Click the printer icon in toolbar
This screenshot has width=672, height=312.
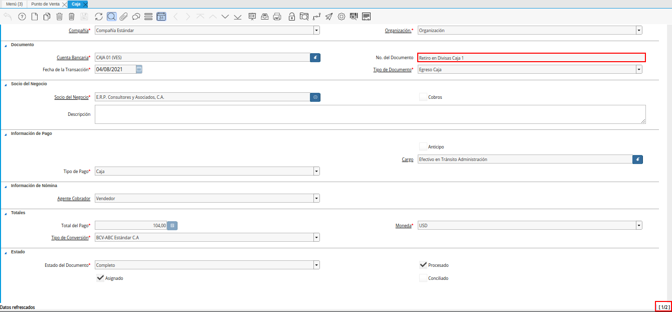pyautogui.click(x=277, y=17)
